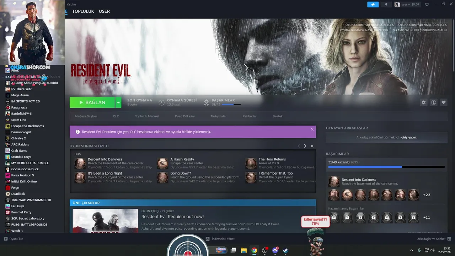Open It's Been a Long Night achievement icon

pos(80,177)
